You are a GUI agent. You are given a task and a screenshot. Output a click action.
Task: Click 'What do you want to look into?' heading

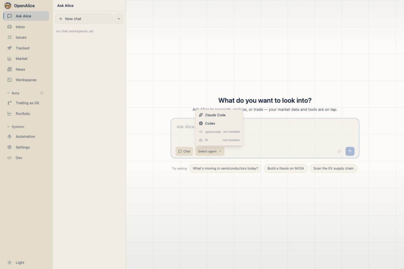pyautogui.click(x=265, y=100)
